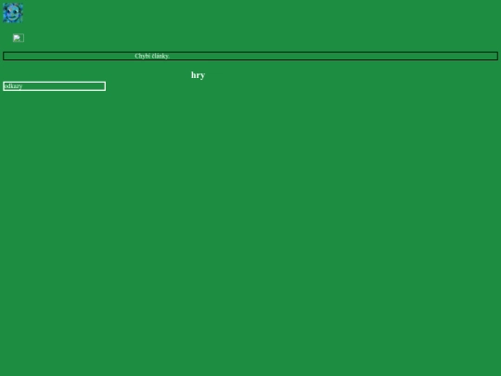The height and width of the screenshot is (376, 501).
Task: Click the broken image placeholder icon
Action: point(19,38)
